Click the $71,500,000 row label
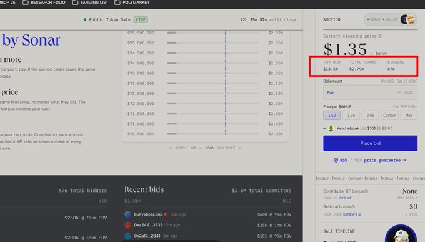This screenshot has width=425, height=242. pyautogui.click(x=141, y=114)
